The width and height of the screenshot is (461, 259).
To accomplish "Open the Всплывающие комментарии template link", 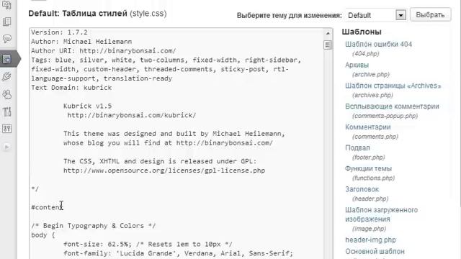I will tap(392, 106).
